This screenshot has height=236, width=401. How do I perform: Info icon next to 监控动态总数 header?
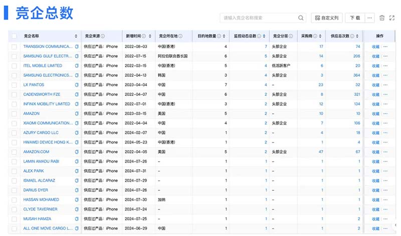click(x=259, y=36)
